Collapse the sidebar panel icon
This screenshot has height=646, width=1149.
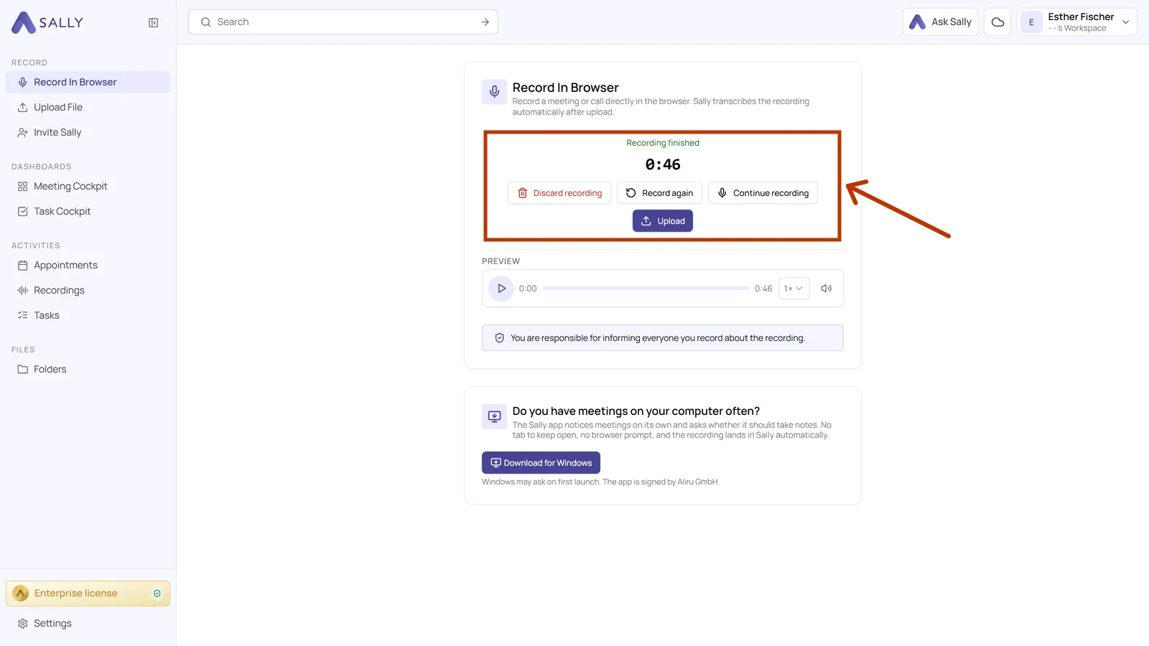click(154, 23)
